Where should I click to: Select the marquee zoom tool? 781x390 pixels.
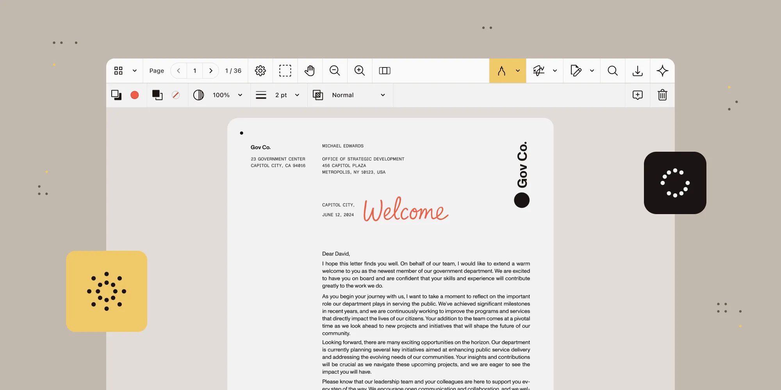pos(285,71)
